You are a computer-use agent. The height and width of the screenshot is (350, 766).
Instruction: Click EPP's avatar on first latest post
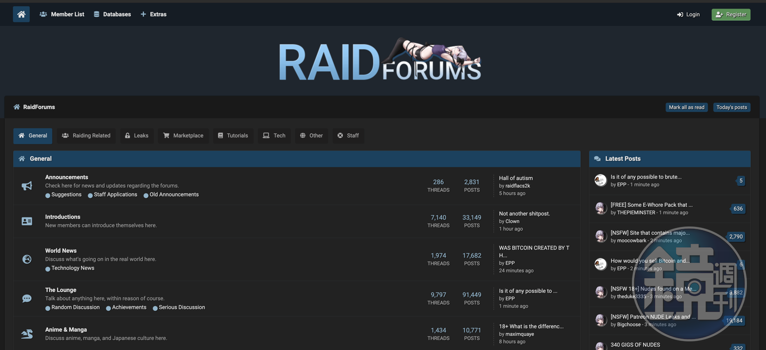[x=600, y=181]
